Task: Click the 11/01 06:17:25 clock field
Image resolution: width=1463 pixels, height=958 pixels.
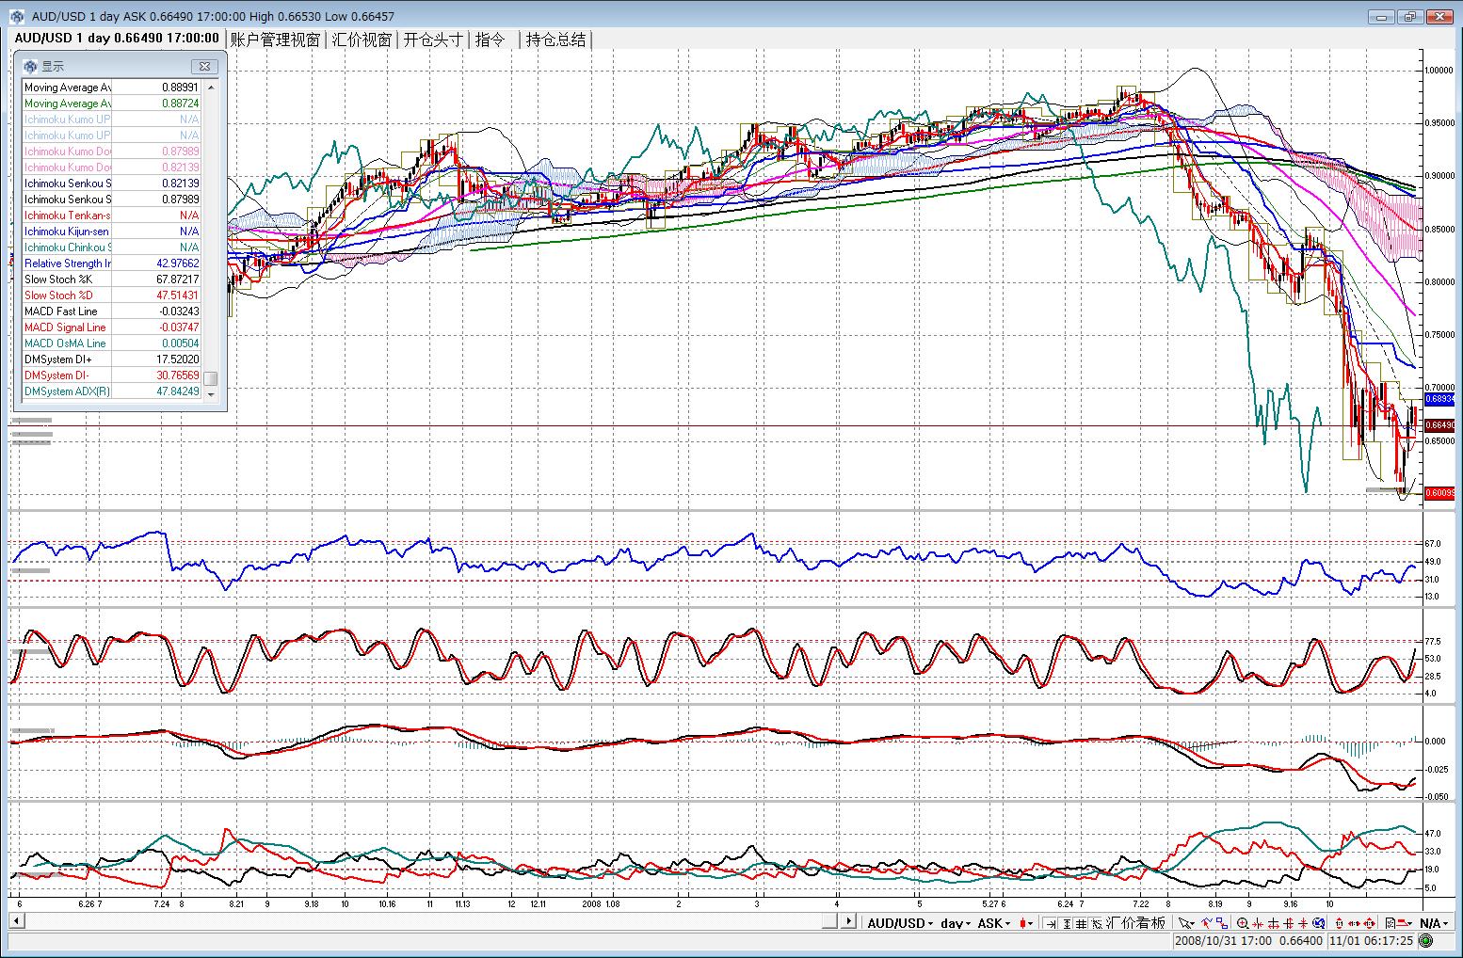Action: coord(1374,940)
